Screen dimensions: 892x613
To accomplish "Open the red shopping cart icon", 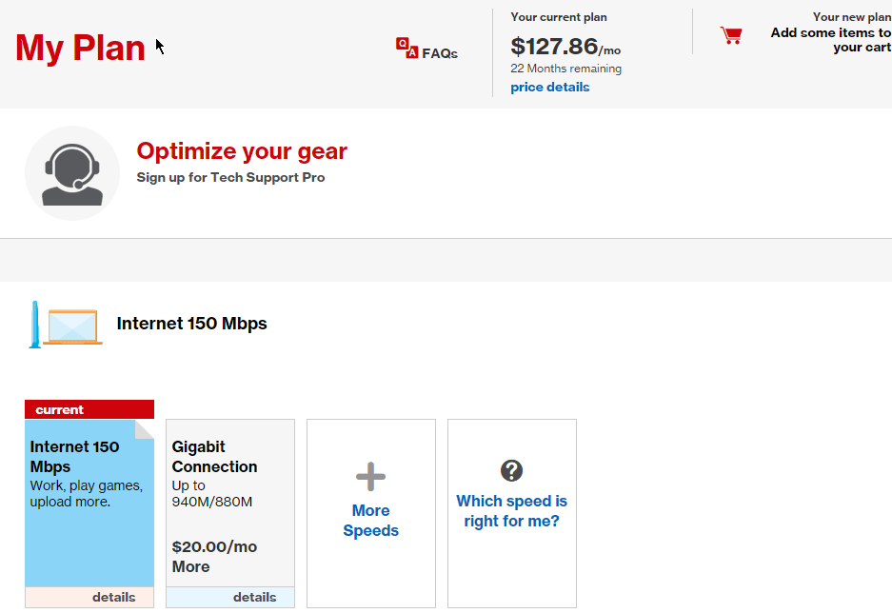I will click(731, 35).
